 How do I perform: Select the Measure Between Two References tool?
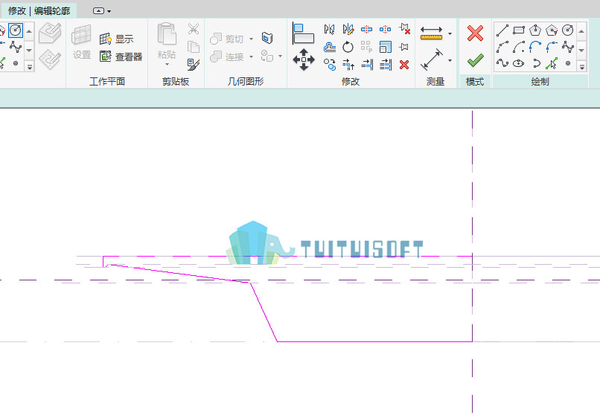click(431, 33)
